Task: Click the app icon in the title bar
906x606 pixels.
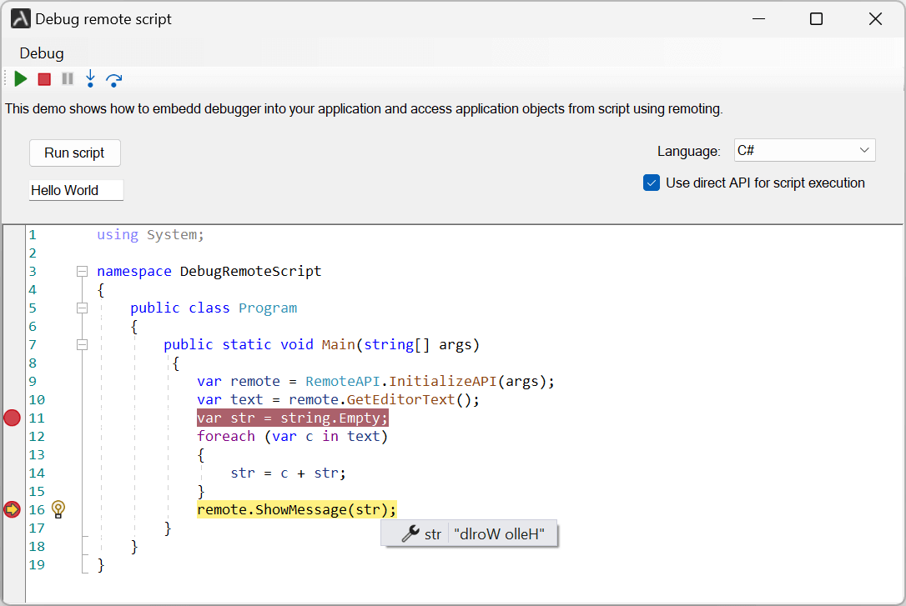Action: tap(21, 19)
